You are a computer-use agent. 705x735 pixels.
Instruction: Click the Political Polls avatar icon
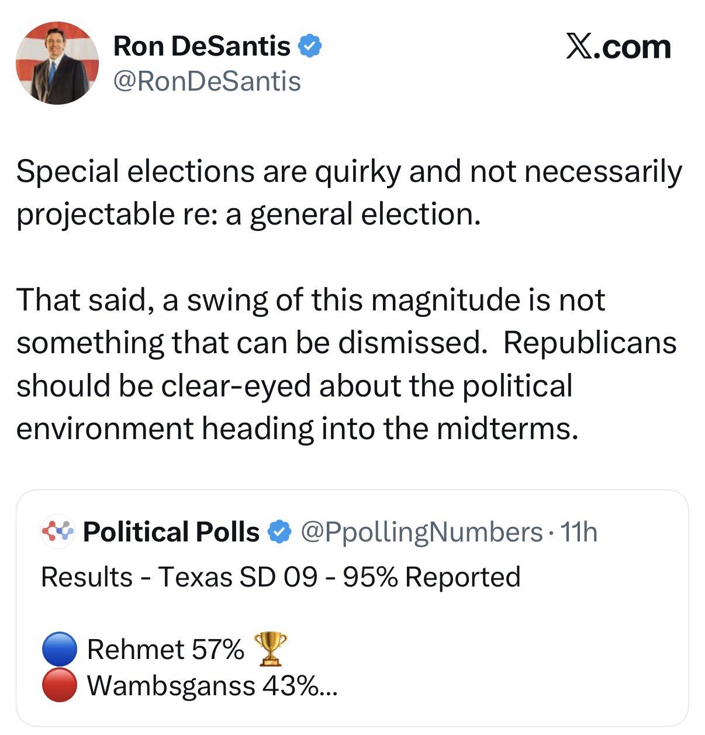57,532
